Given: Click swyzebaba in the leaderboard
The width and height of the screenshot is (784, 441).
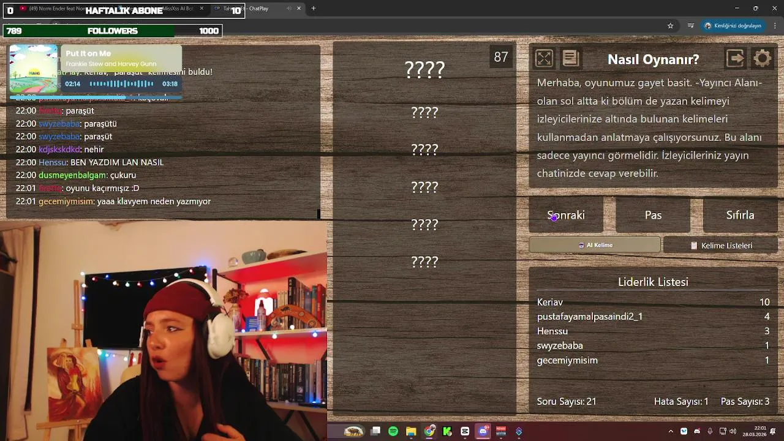Looking at the screenshot, I should (653, 346).
